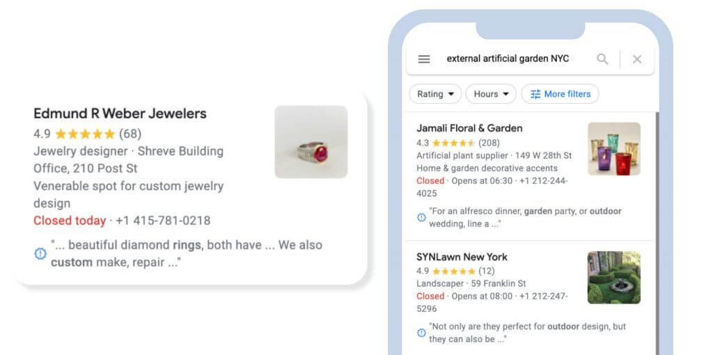Click Edmund R Weber star rating
Image resolution: width=713 pixels, height=355 pixels.
coord(84,134)
